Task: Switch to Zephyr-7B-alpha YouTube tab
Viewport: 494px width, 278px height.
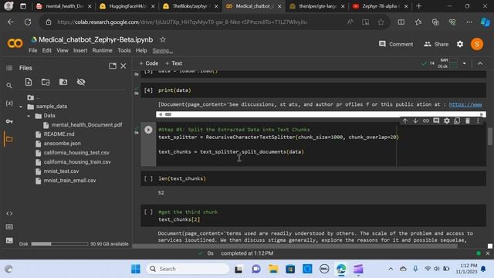Action: [x=380, y=6]
